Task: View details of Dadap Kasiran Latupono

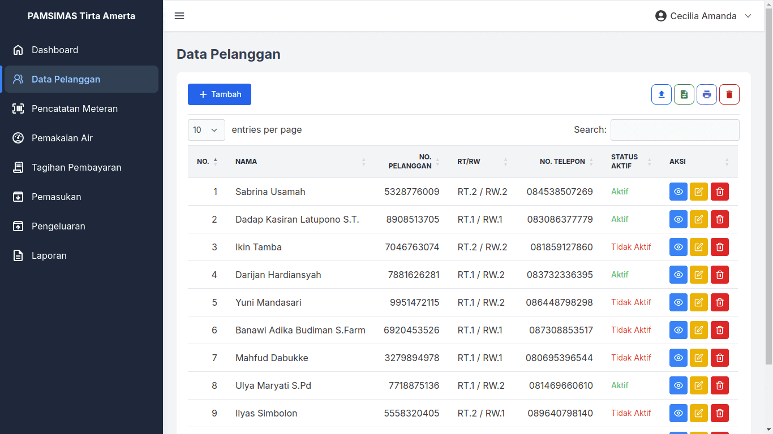Action: (x=678, y=219)
